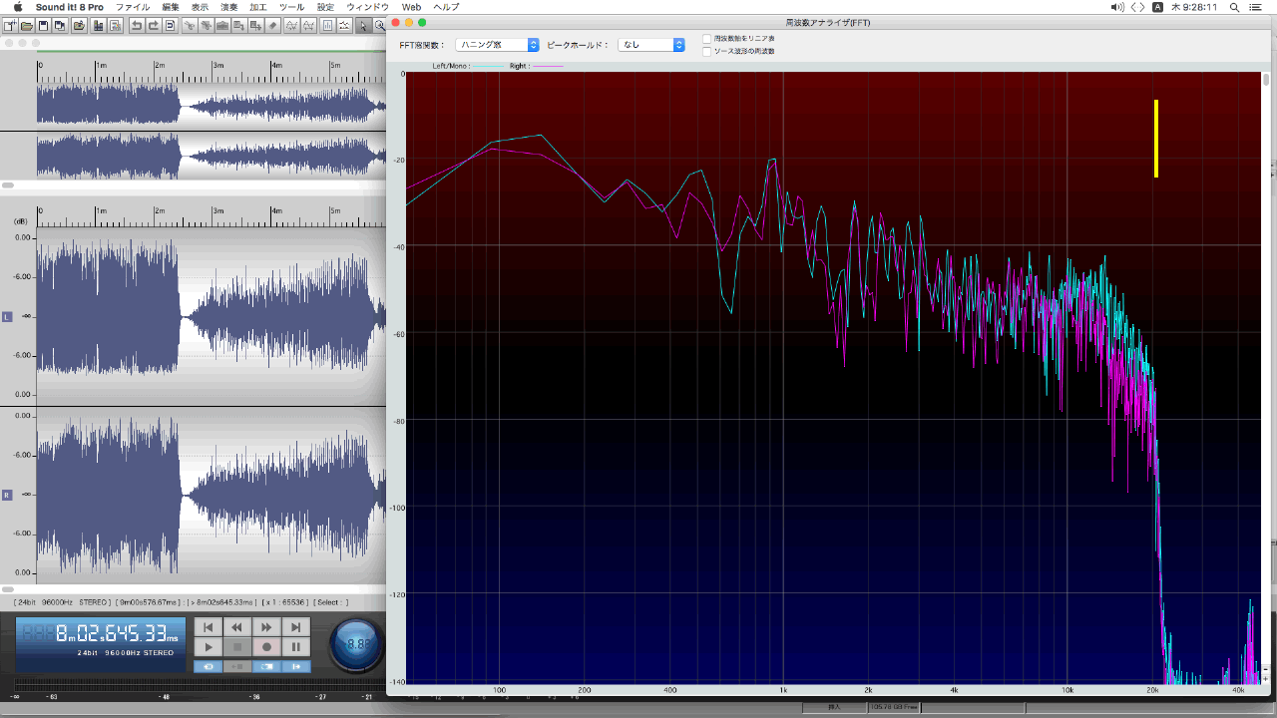Jump to end with skip-forward button

tap(296, 627)
